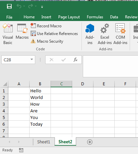Select row 5 header

4,117
